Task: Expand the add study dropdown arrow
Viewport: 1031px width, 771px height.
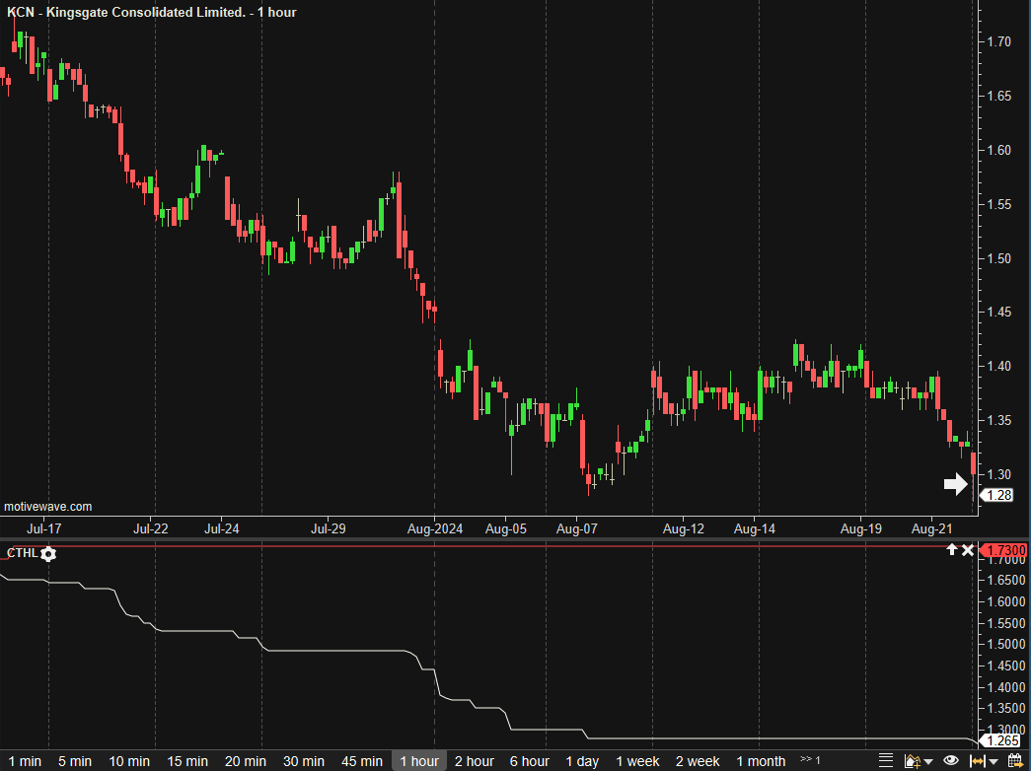Action: pos(927,761)
